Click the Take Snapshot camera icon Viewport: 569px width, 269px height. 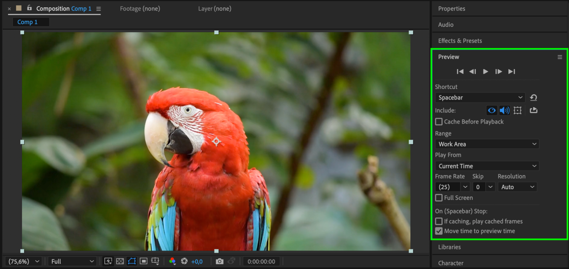coord(219,261)
